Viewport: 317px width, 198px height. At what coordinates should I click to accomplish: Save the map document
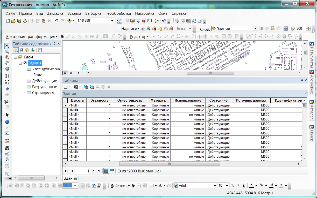click(x=19, y=21)
